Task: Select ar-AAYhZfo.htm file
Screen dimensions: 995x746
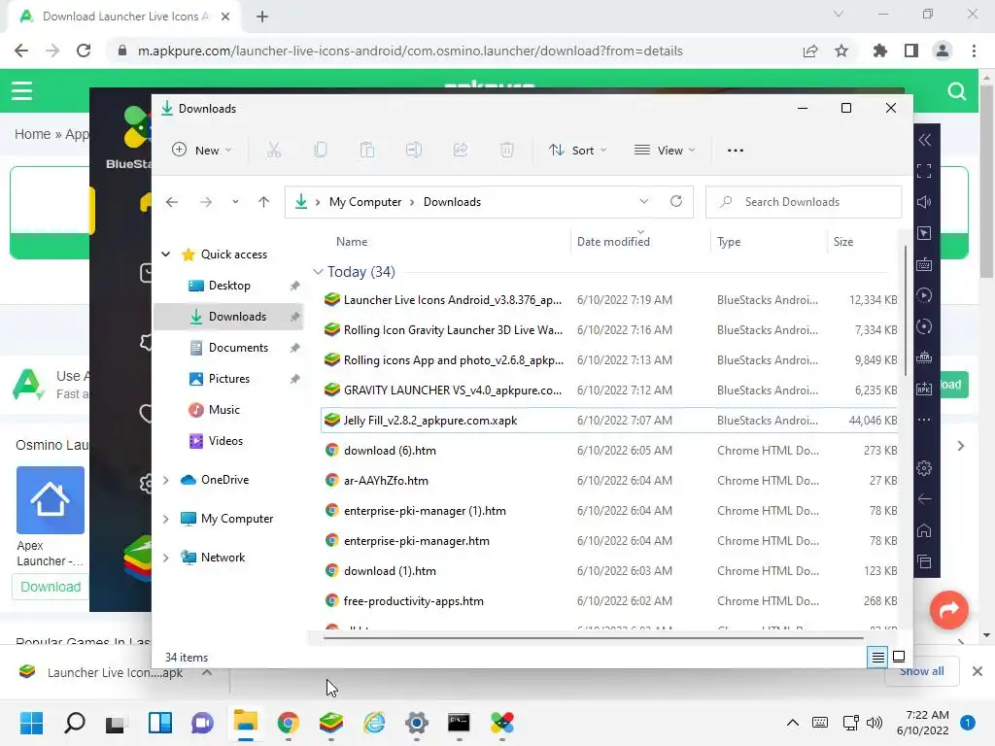Action: [x=608, y=481]
